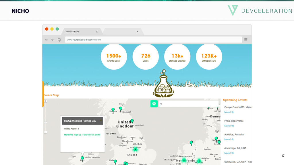
Task: Zoom out with map minus button
Action: click(x=46, y=132)
